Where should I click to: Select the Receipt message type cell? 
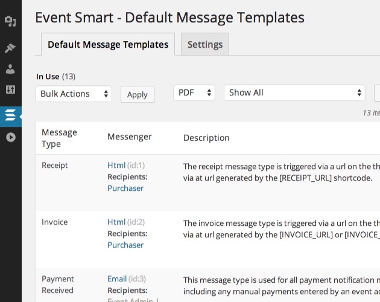(x=55, y=165)
